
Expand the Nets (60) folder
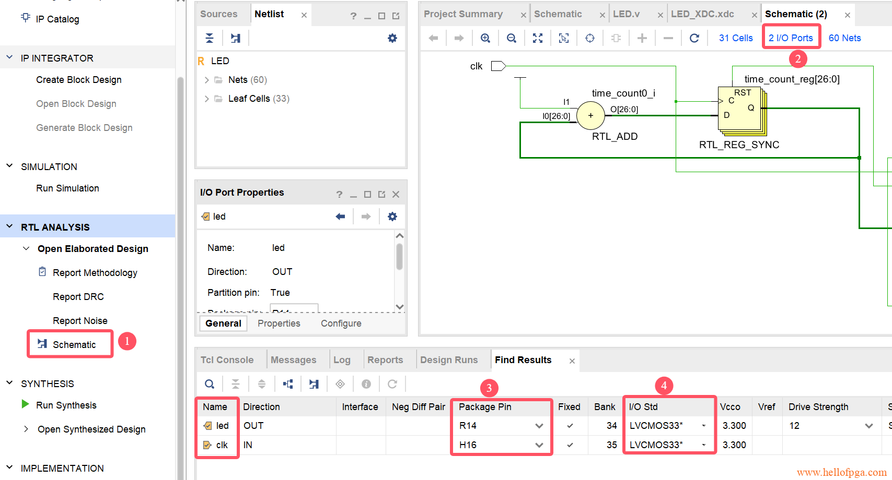(207, 80)
